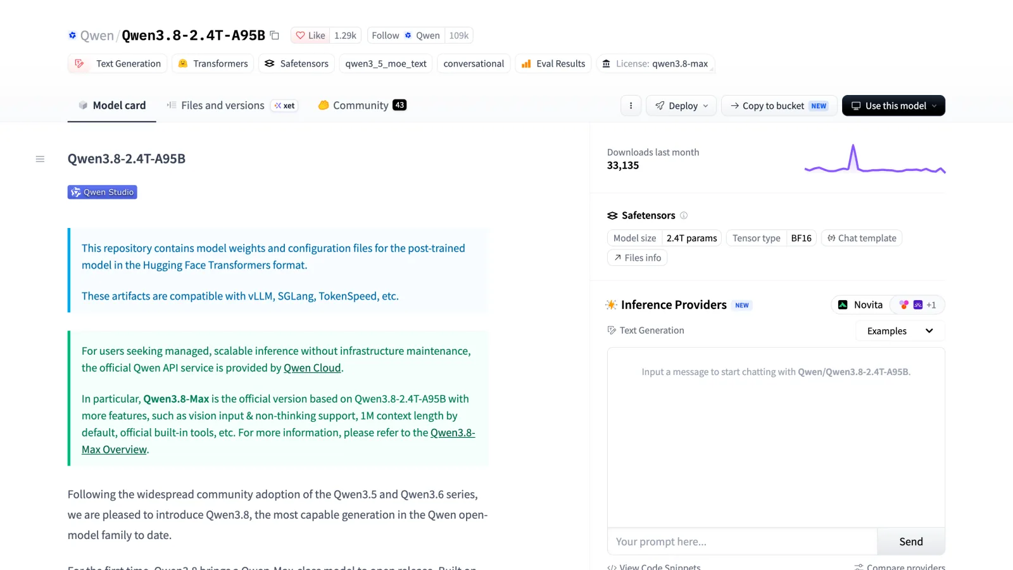Toggle the table of contents hamburger icon
The width and height of the screenshot is (1013, 570).
tap(40, 159)
